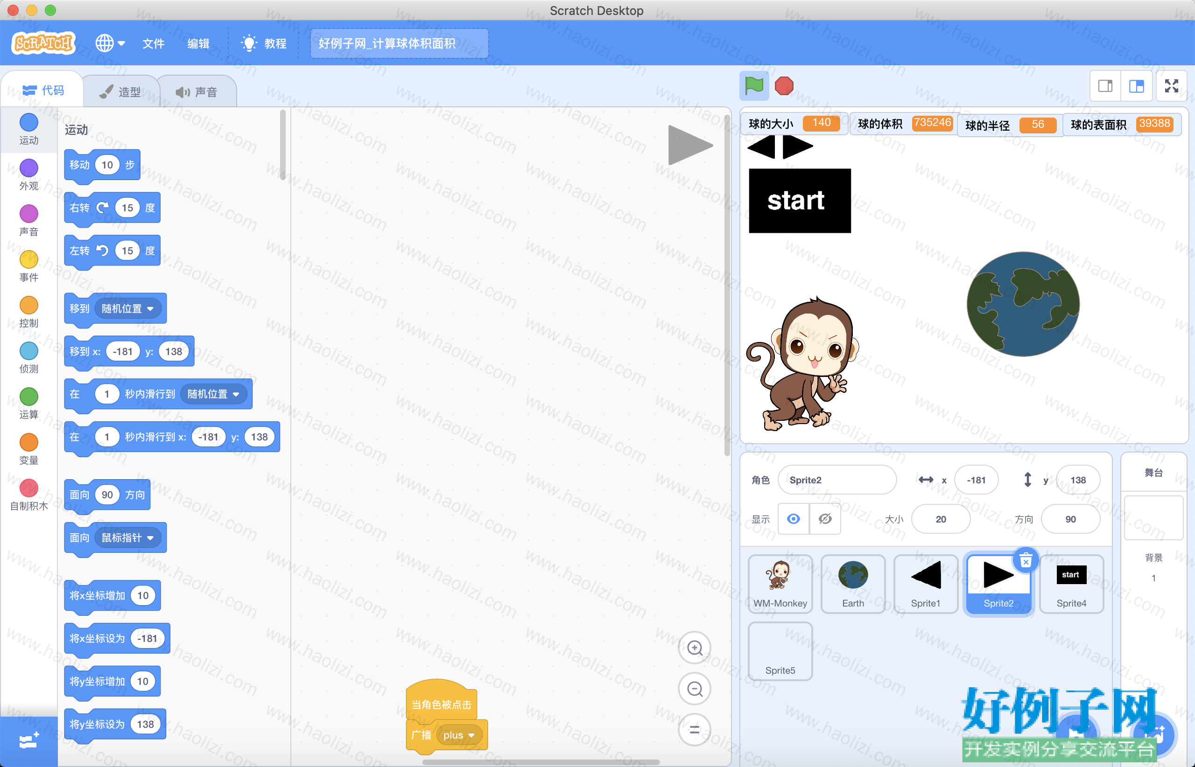The width and height of the screenshot is (1195, 767).
Task: Select the 外观 block category
Action: (x=29, y=175)
